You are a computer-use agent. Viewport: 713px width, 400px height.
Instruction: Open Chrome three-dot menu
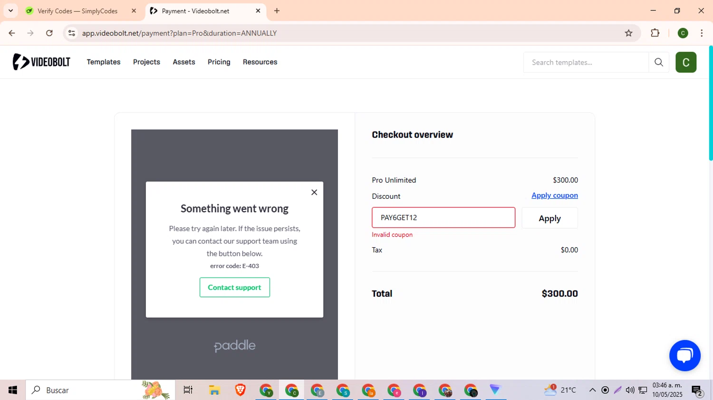point(702,33)
